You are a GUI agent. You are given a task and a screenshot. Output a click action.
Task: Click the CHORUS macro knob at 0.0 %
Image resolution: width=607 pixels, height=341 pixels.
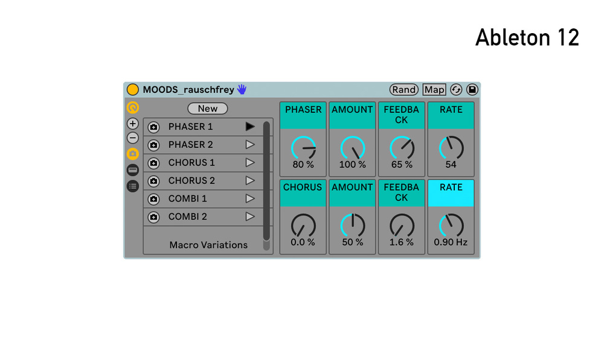[x=303, y=226]
